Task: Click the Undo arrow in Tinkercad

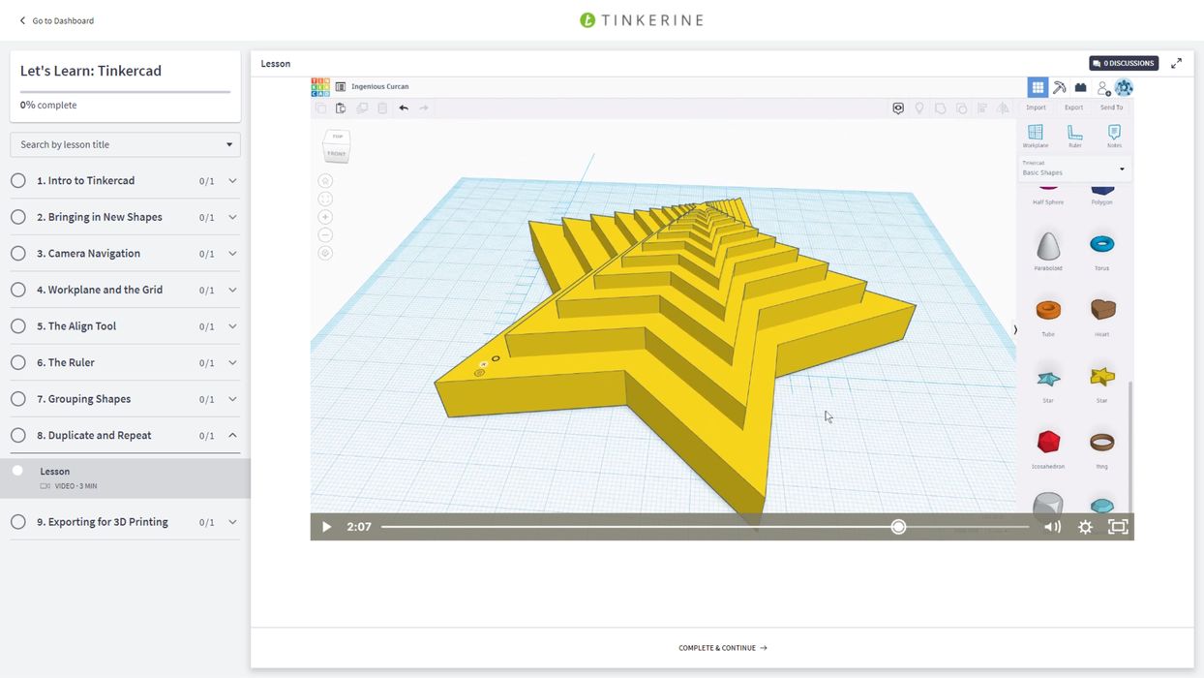Action: point(404,108)
